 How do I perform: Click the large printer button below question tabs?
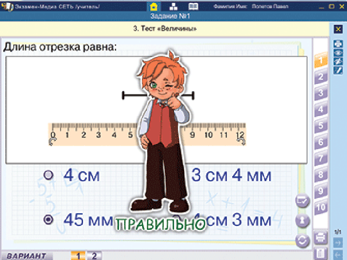tap(320, 236)
